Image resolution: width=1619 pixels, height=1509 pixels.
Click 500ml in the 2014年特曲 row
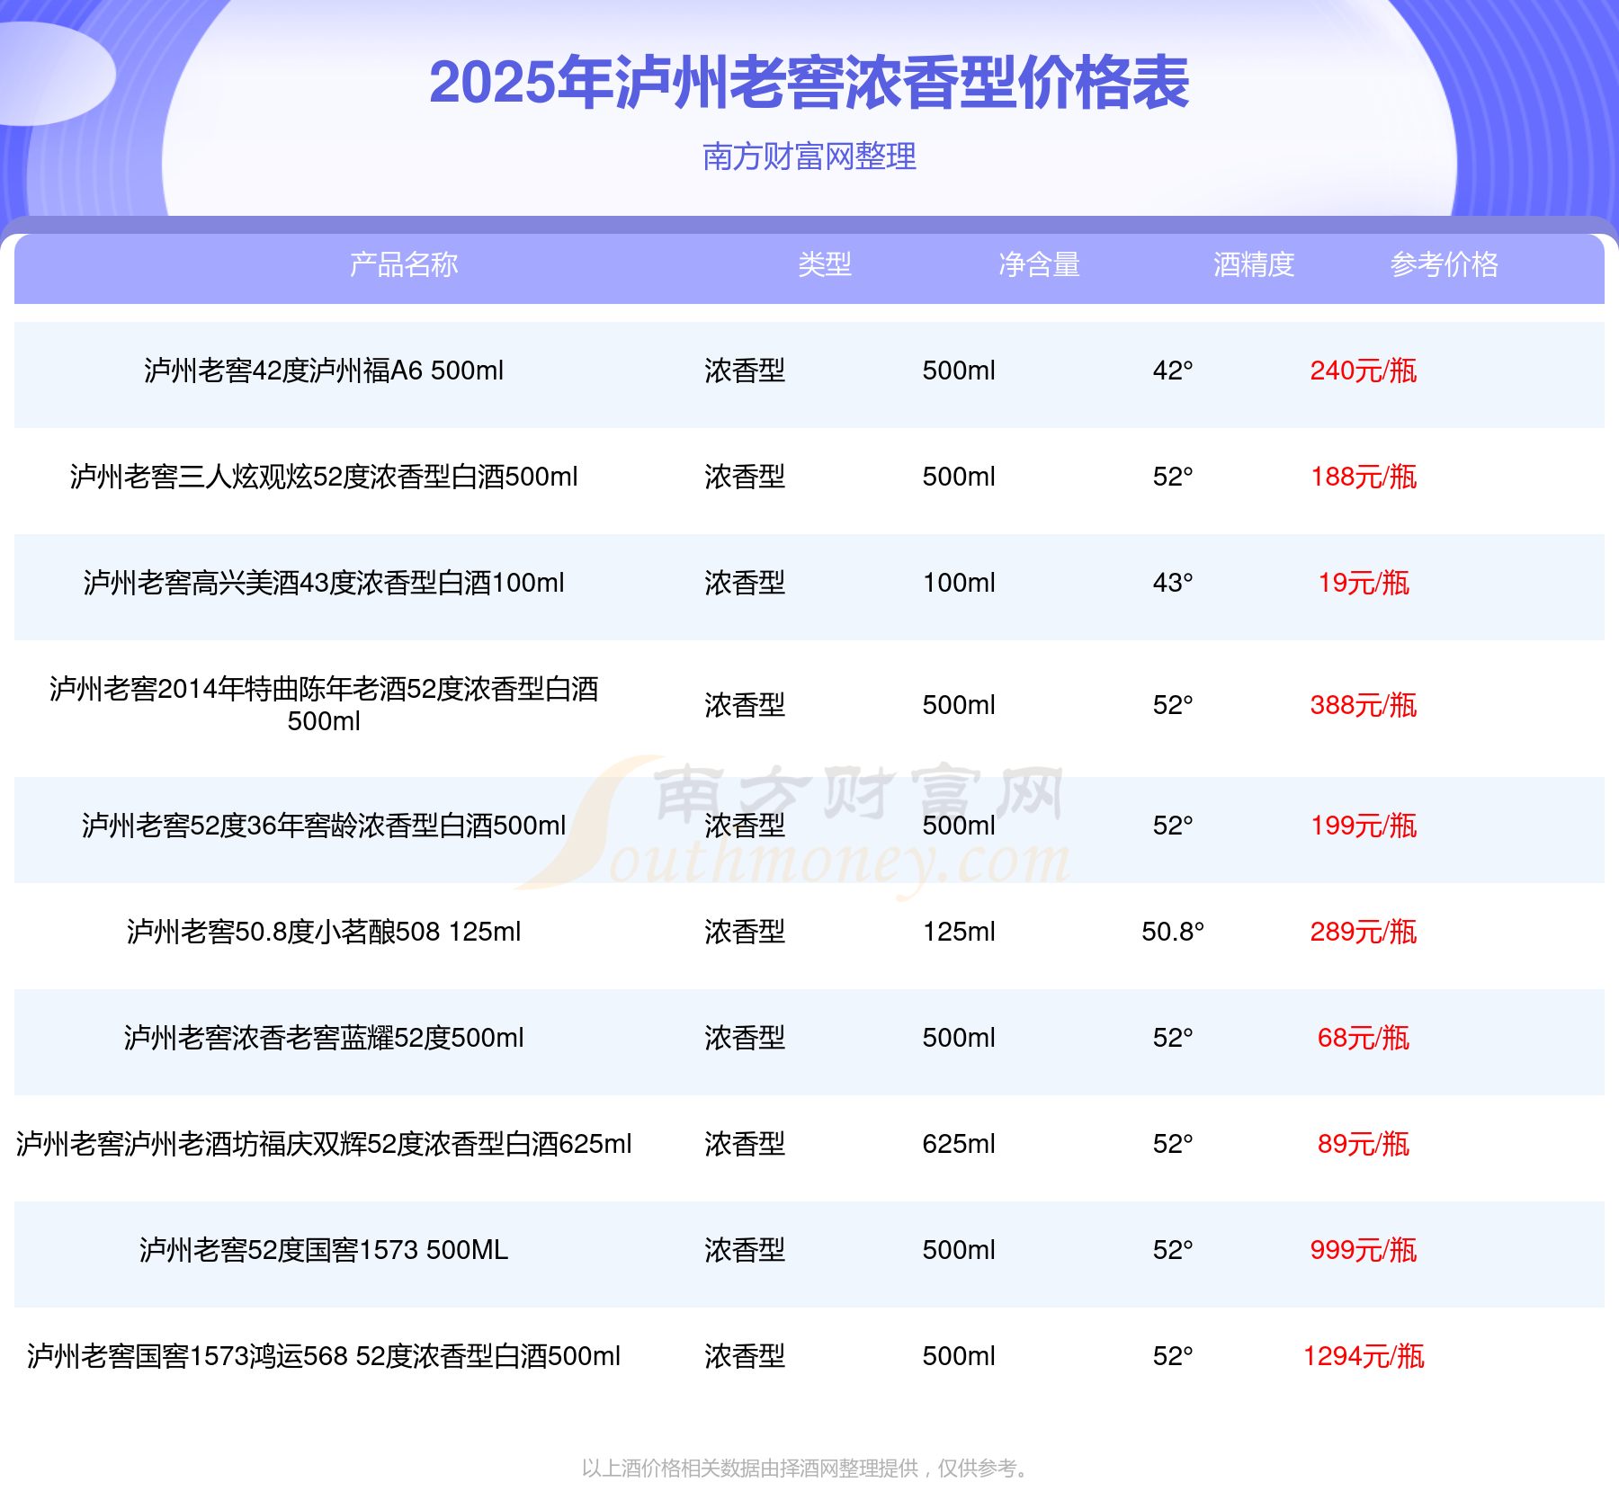[959, 705]
